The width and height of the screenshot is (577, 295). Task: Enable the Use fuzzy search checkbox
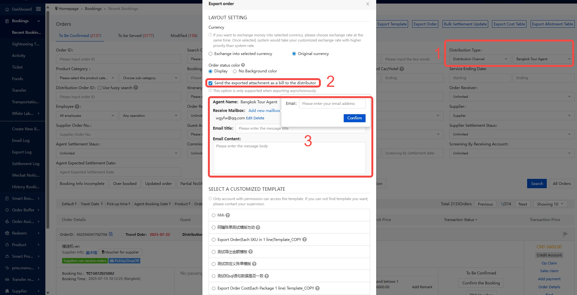click(99, 88)
